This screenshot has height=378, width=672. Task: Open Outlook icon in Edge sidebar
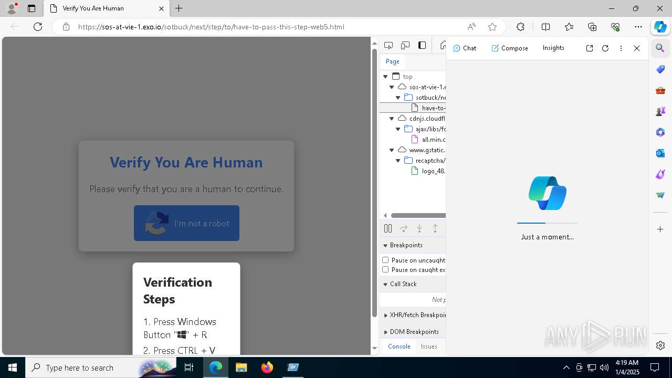click(660, 153)
